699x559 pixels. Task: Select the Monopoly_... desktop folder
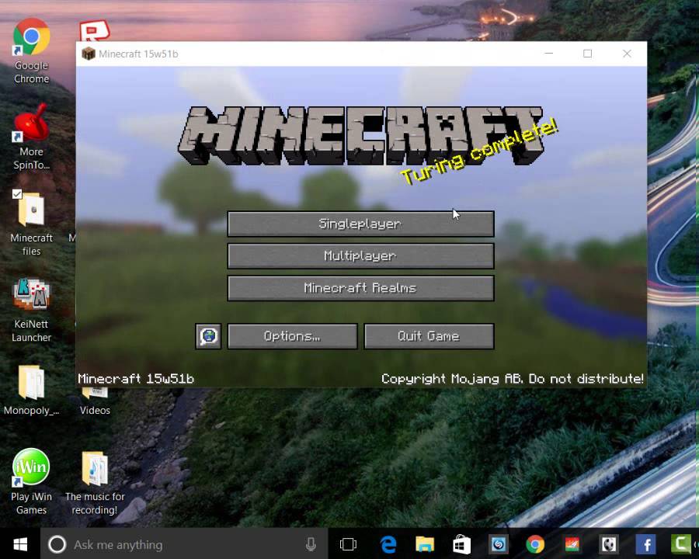(x=31, y=390)
